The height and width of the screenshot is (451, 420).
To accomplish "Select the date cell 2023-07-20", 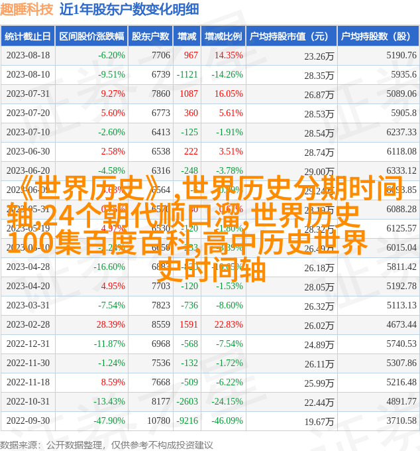I will pos(28,113).
